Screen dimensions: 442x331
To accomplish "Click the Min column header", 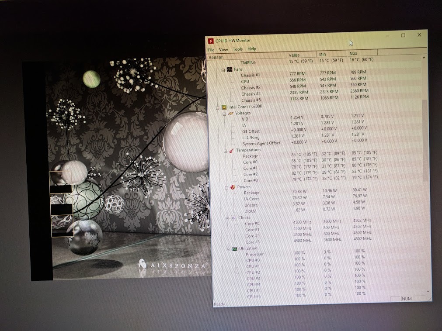I will click(332, 54).
